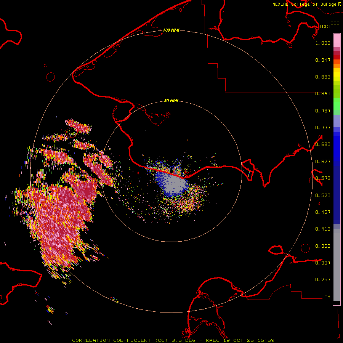The width and height of the screenshot is (343, 343).
Task: Click the 0.893 color scale label
Action: tap(323, 77)
